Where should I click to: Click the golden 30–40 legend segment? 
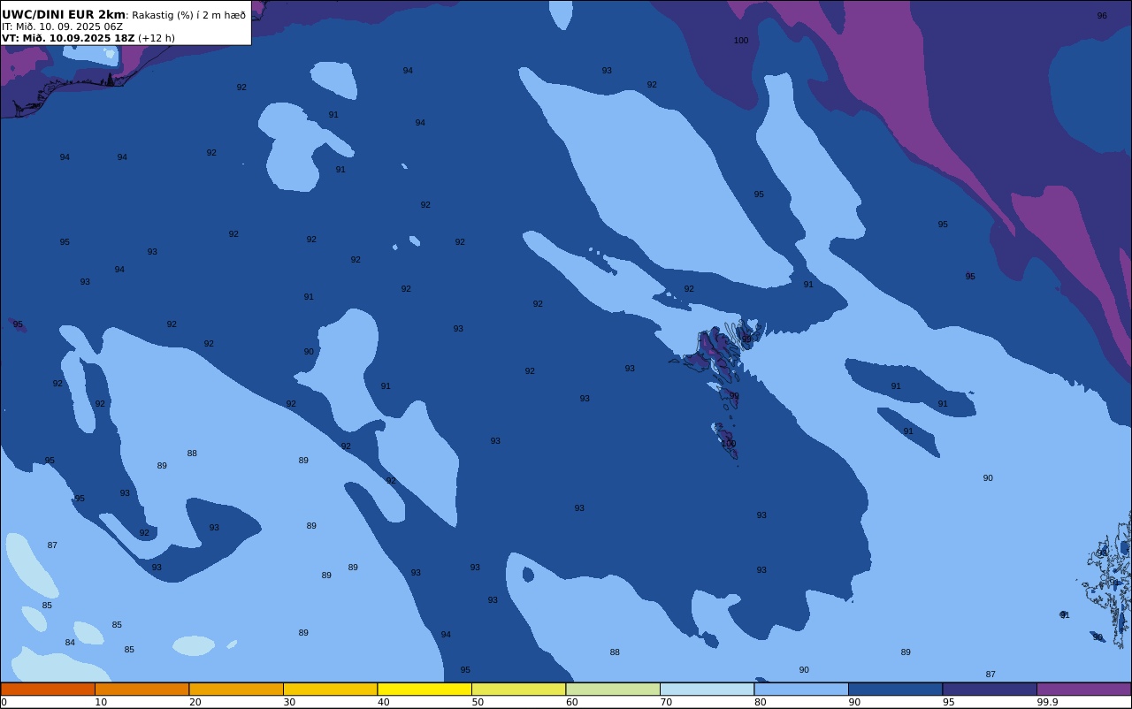(330, 689)
